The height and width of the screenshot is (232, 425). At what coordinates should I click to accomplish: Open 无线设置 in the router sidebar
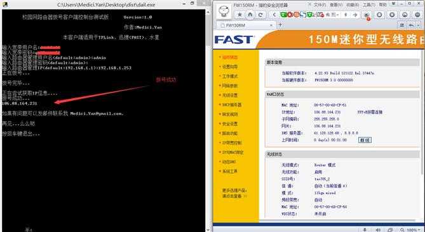[230, 95]
